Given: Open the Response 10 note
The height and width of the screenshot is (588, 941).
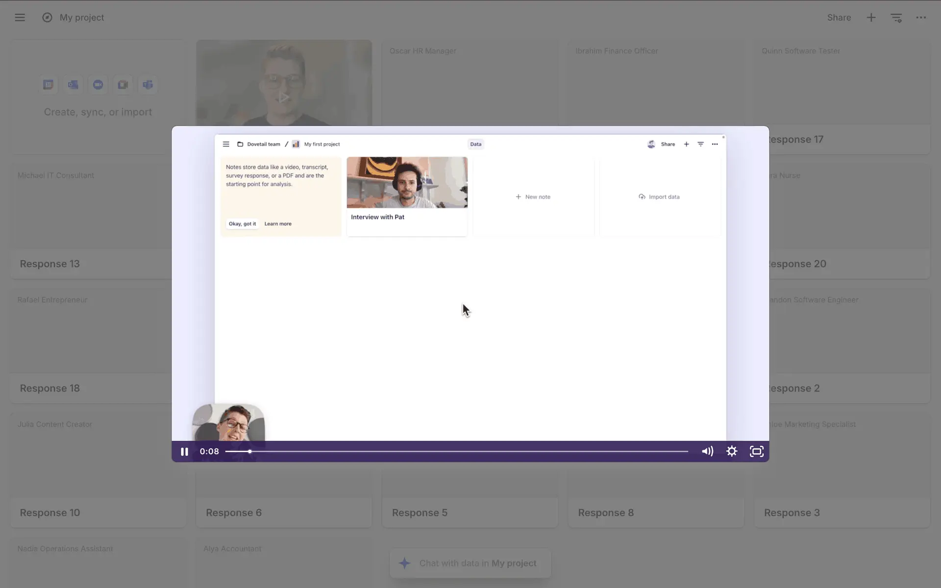Looking at the screenshot, I should pyautogui.click(x=50, y=513).
